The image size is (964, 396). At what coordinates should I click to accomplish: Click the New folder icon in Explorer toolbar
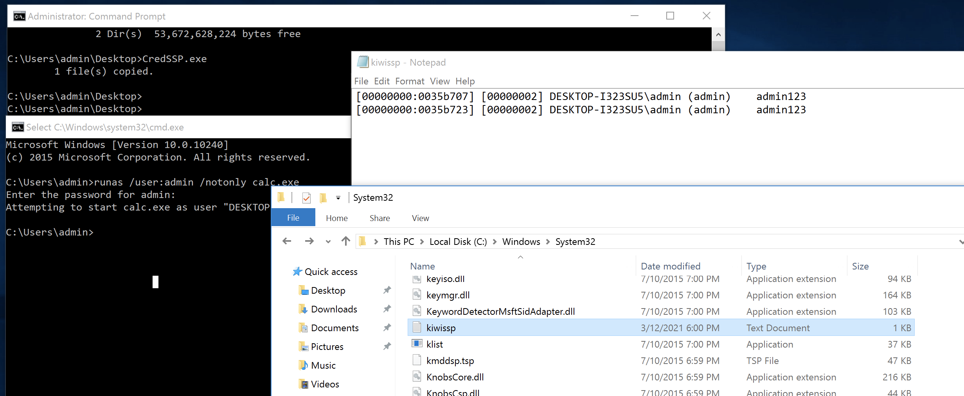point(323,198)
